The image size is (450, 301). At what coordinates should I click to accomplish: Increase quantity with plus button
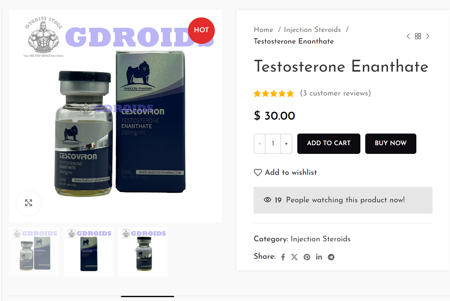pyautogui.click(x=286, y=144)
